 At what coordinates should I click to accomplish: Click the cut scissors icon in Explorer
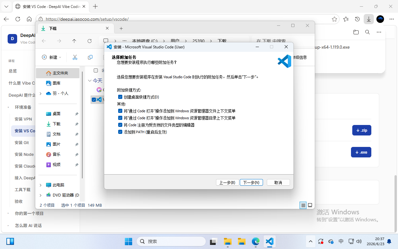[75, 57]
